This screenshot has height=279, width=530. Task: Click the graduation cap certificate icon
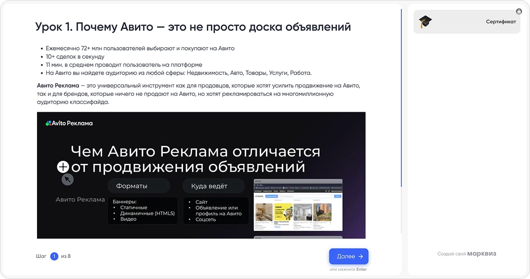pyautogui.click(x=425, y=22)
